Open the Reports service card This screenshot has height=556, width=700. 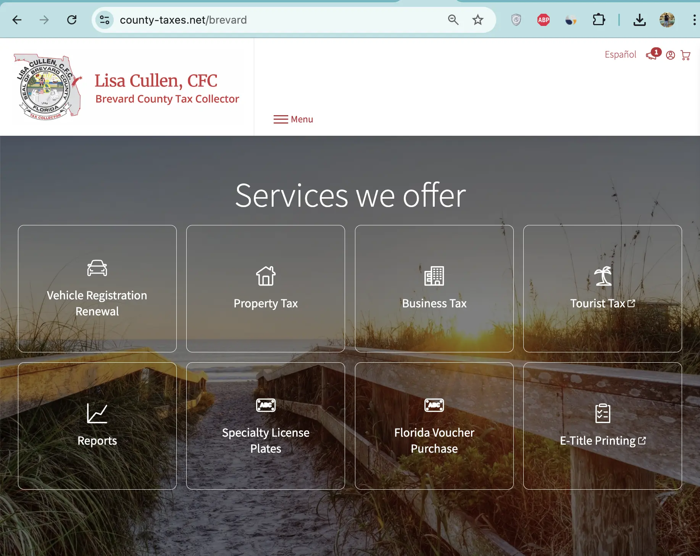[97, 426]
